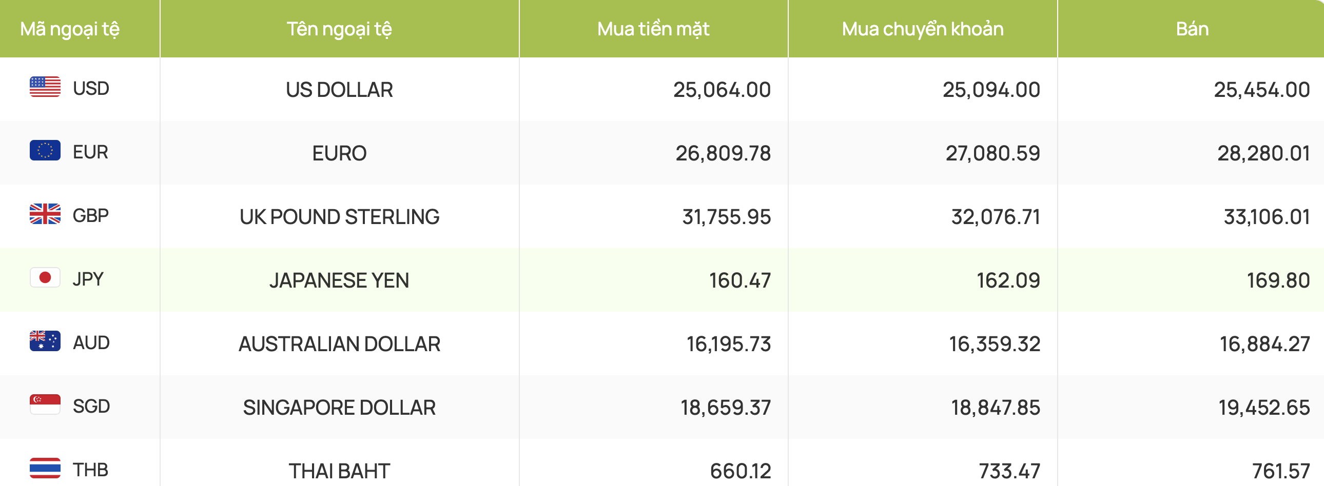1324x486 pixels.
Task: Click the Mua chuyển khoản column header
Action: 923,29
